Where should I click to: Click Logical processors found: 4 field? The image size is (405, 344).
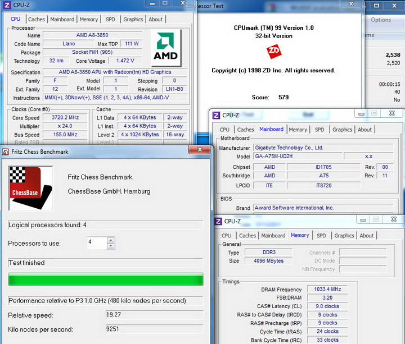pyautogui.click(x=105, y=225)
